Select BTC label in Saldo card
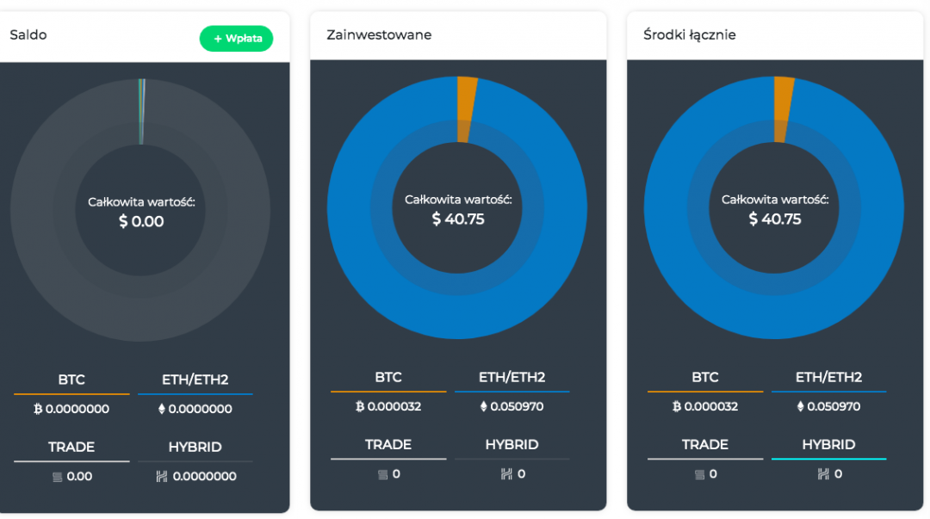This screenshot has height=519, width=930. [x=71, y=380]
